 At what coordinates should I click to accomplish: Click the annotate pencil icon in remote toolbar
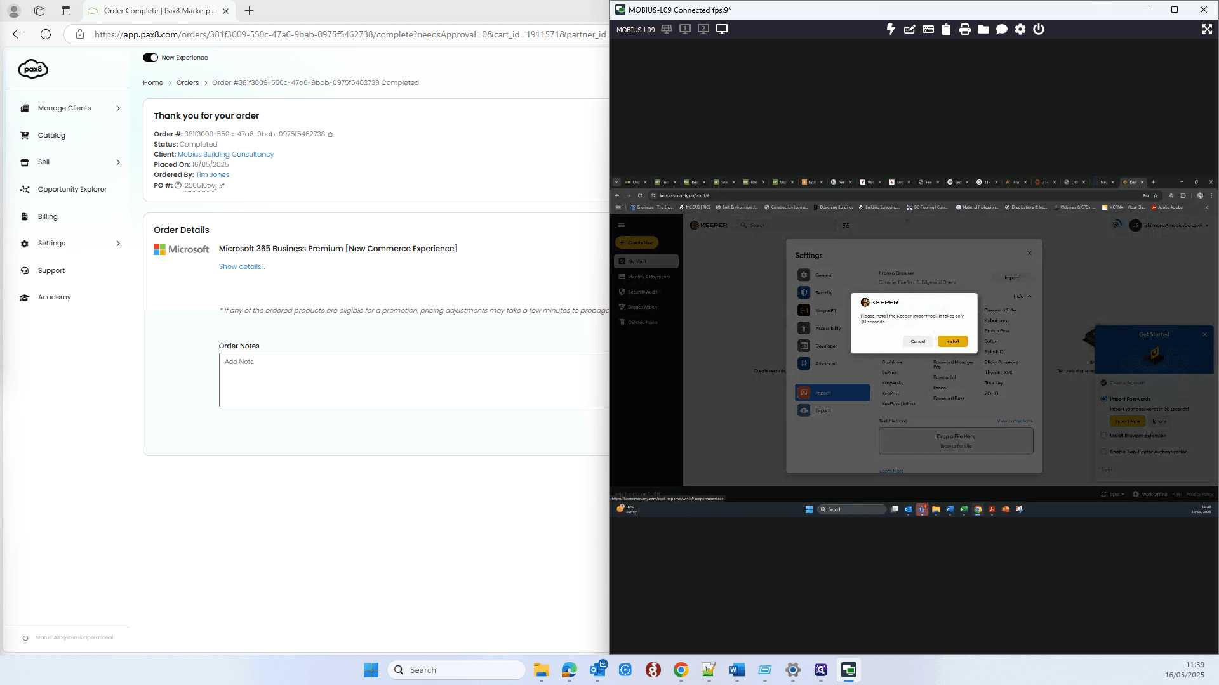pos(909,29)
